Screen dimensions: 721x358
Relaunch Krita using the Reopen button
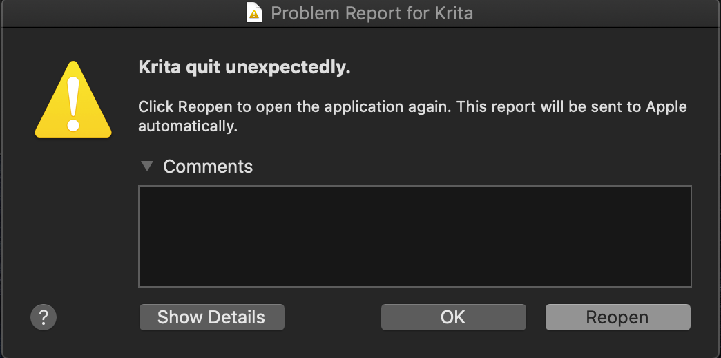click(x=617, y=317)
